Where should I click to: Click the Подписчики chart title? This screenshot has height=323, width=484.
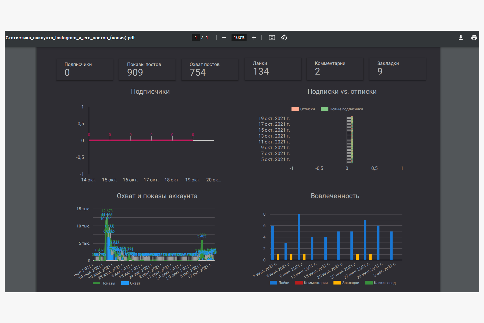point(150,92)
